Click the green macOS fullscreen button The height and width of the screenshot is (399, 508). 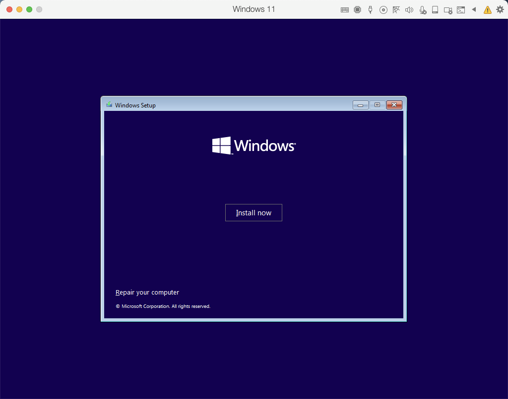point(29,9)
